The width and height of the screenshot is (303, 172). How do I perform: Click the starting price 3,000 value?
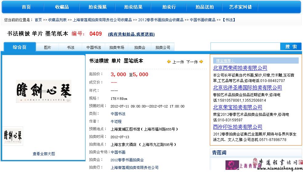[x=118, y=75]
